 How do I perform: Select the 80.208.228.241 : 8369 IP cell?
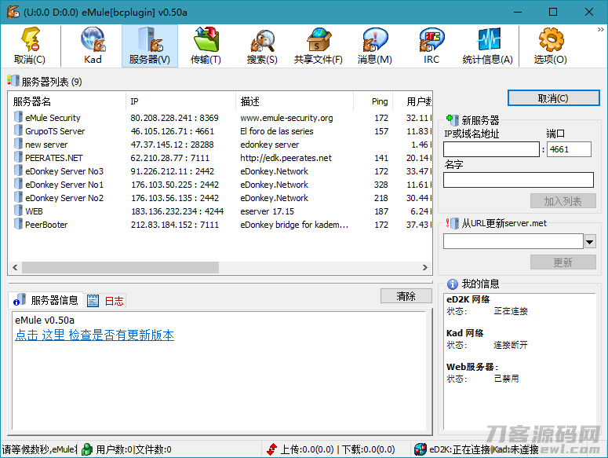coord(174,118)
